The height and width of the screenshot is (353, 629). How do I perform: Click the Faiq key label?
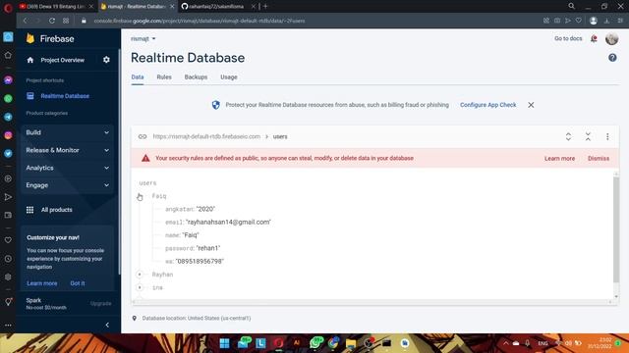click(x=159, y=196)
